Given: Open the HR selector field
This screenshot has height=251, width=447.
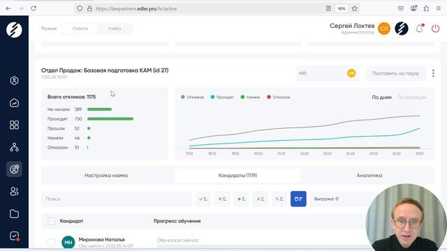Looking at the screenshot, I should point(328,73).
